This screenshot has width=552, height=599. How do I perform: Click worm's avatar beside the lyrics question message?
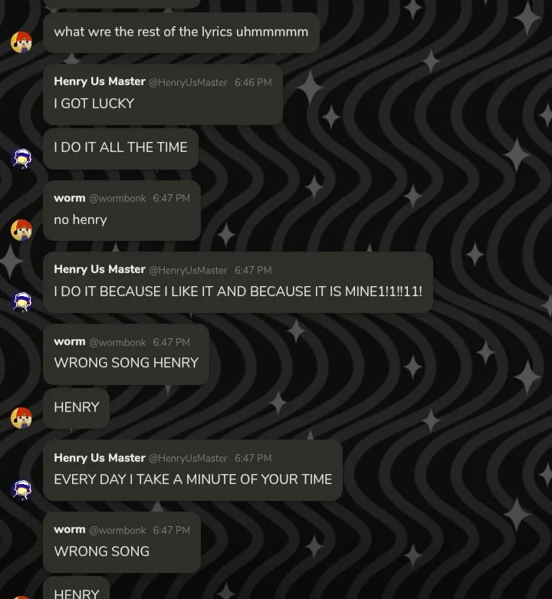tap(21, 42)
